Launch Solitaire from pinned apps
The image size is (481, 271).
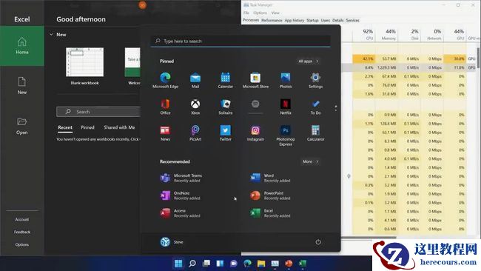point(225,107)
